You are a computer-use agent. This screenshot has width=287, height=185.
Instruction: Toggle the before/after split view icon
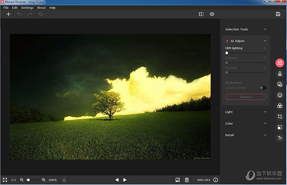[201, 14]
